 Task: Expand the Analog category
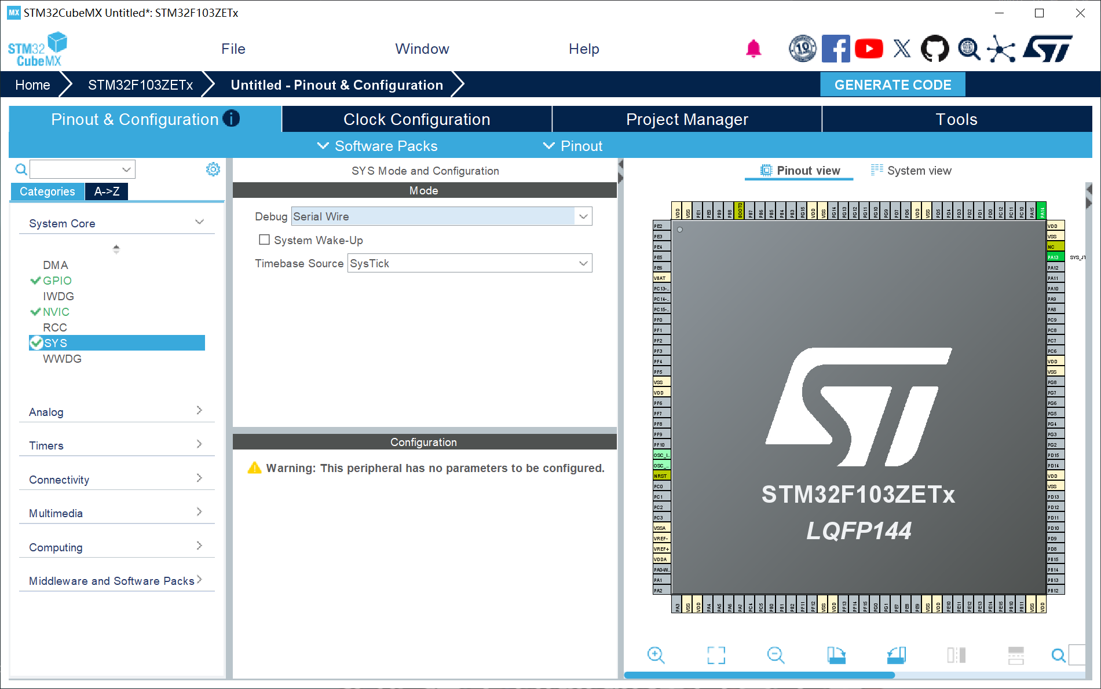tap(116, 412)
